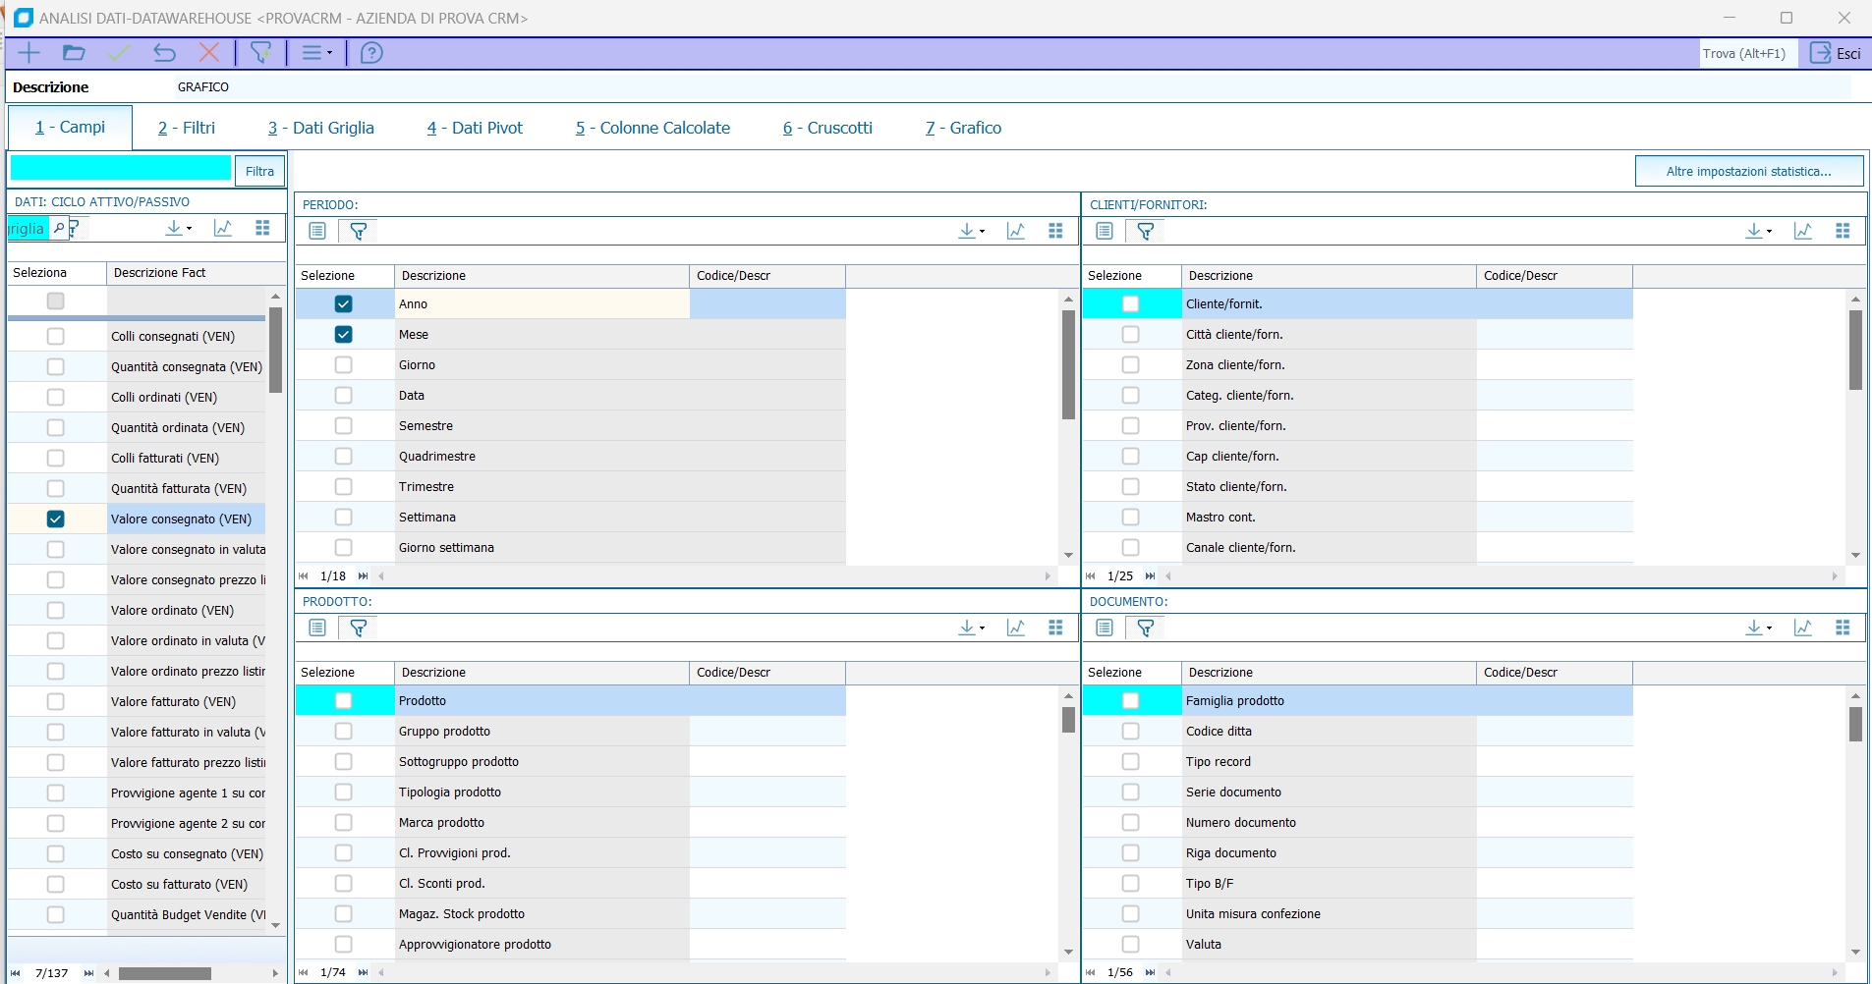Click the Altre impostazioni statistica button

point(1748,171)
